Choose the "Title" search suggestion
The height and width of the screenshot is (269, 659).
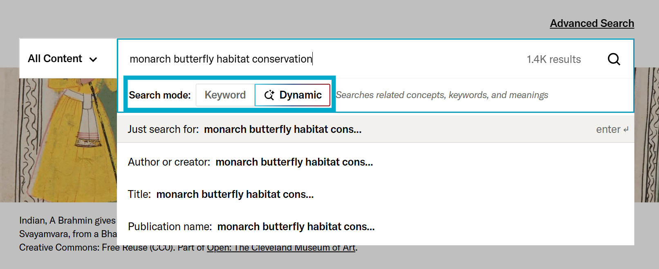coord(375,194)
